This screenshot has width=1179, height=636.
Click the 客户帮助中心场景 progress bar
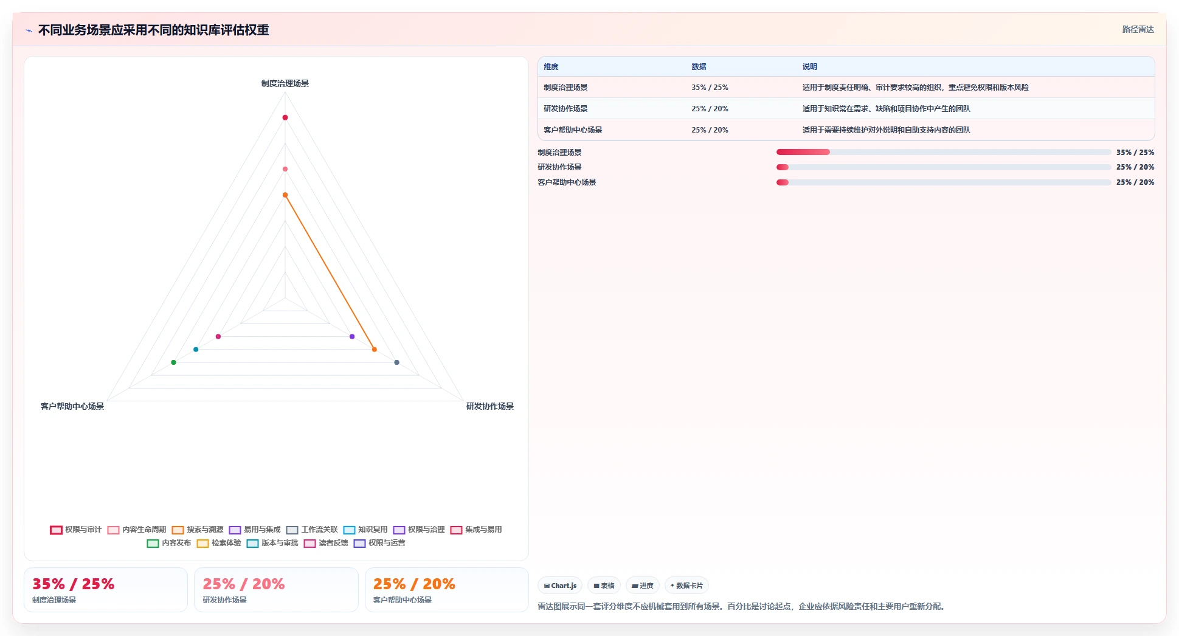pyautogui.click(x=943, y=182)
